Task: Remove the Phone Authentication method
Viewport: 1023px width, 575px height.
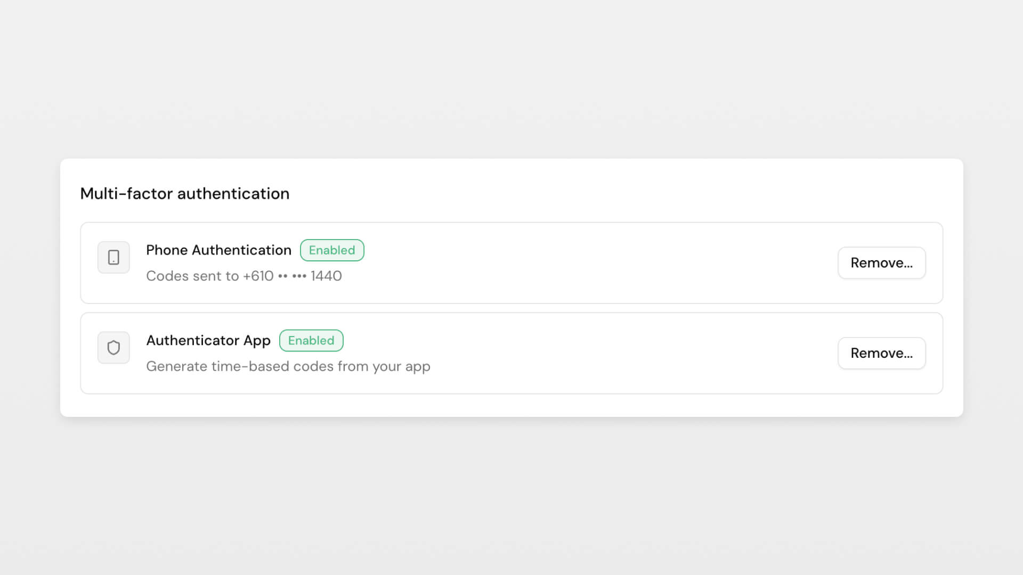Action: 881,263
